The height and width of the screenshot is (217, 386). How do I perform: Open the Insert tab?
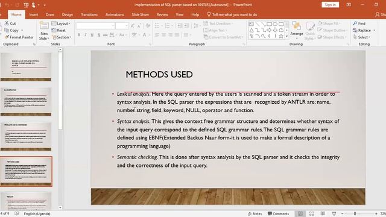point(34,14)
